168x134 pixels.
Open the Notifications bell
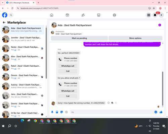point(155,15)
